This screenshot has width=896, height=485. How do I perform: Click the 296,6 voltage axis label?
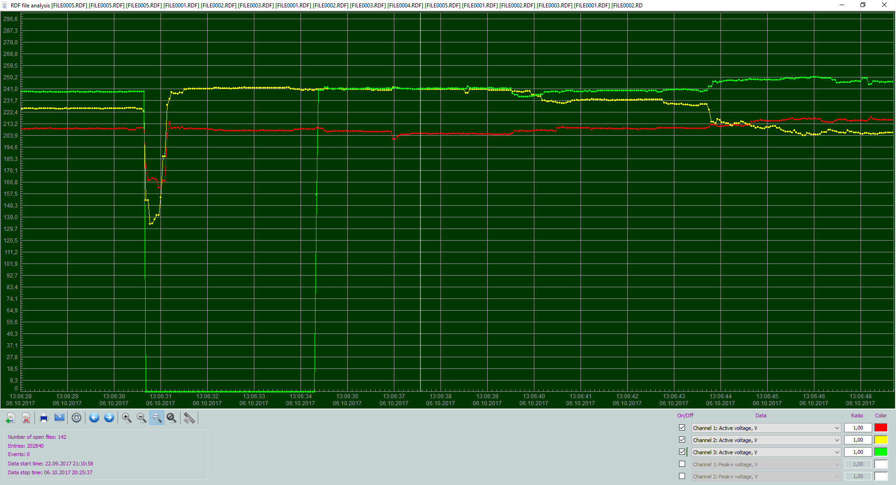pyautogui.click(x=10, y=19)
